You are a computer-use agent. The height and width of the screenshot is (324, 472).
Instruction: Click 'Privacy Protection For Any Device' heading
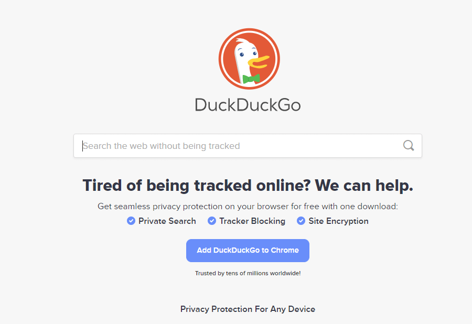click(x=248, y=309)
